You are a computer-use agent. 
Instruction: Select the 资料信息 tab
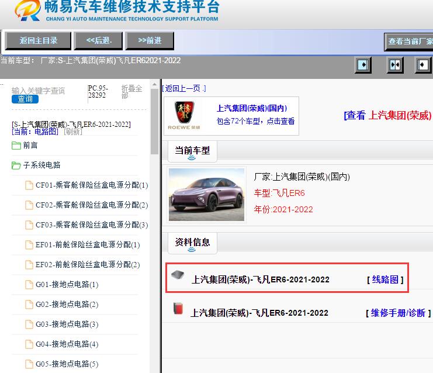coord(192,243)
